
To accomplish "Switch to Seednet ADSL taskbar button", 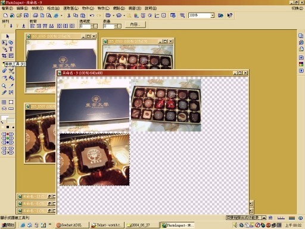I will [x=71, y=225].
